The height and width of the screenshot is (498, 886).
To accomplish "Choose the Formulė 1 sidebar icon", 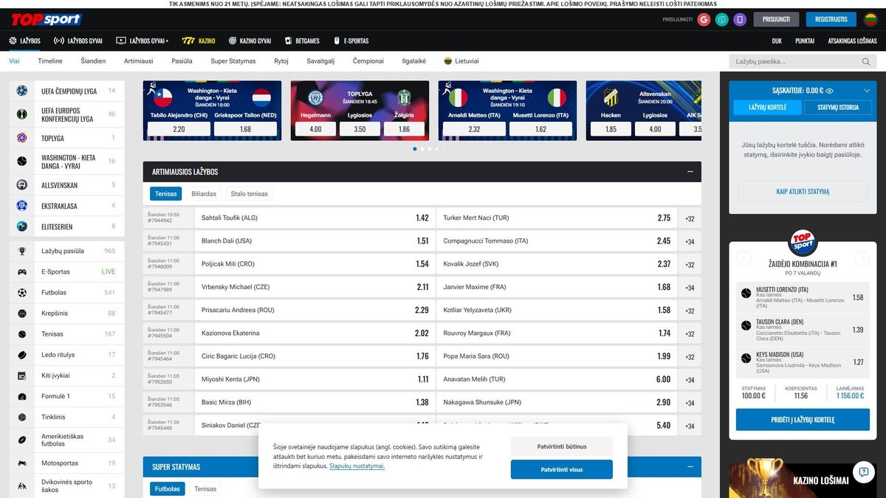I will pyautogui.click(x=22, y=396).
